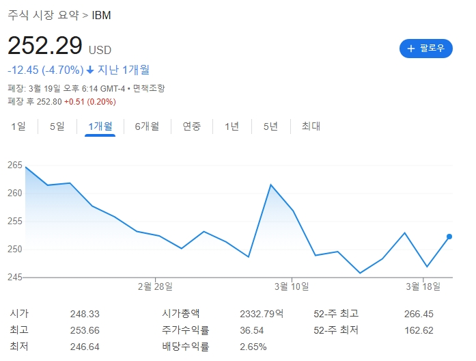Click the 배당수익률 value 2.65%
Image resolution: width=476 pixels, height=361 pixels.
253,347
